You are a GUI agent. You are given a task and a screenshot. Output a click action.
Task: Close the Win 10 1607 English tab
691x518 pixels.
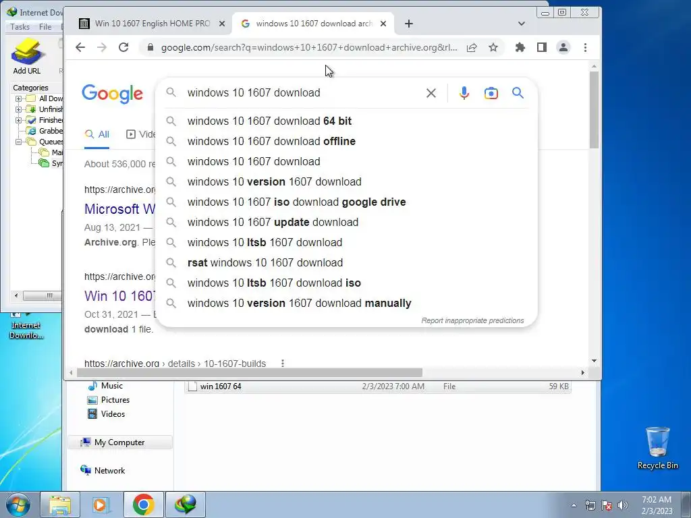(222, 24)
